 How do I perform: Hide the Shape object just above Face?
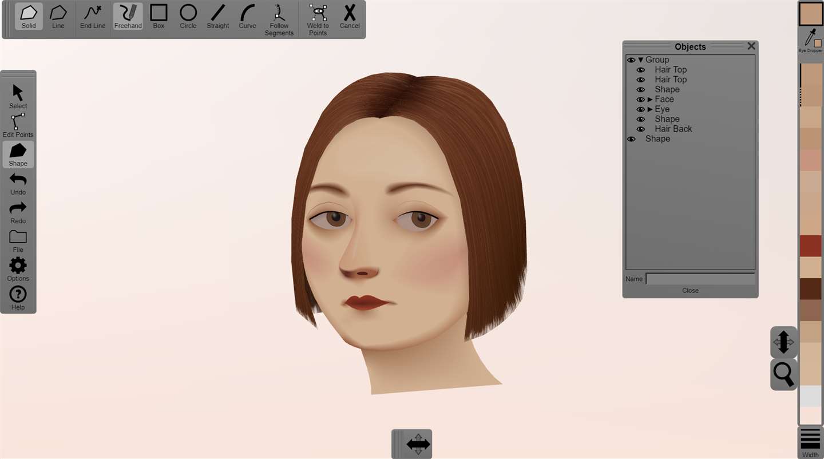point(641,90)
